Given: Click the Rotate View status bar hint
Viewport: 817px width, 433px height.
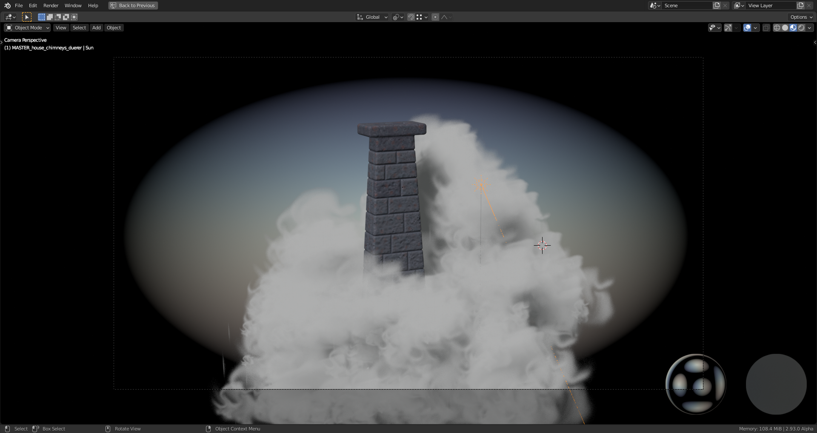Looking at the screenshot, I should pyautogui.click(x=128, y=429).
